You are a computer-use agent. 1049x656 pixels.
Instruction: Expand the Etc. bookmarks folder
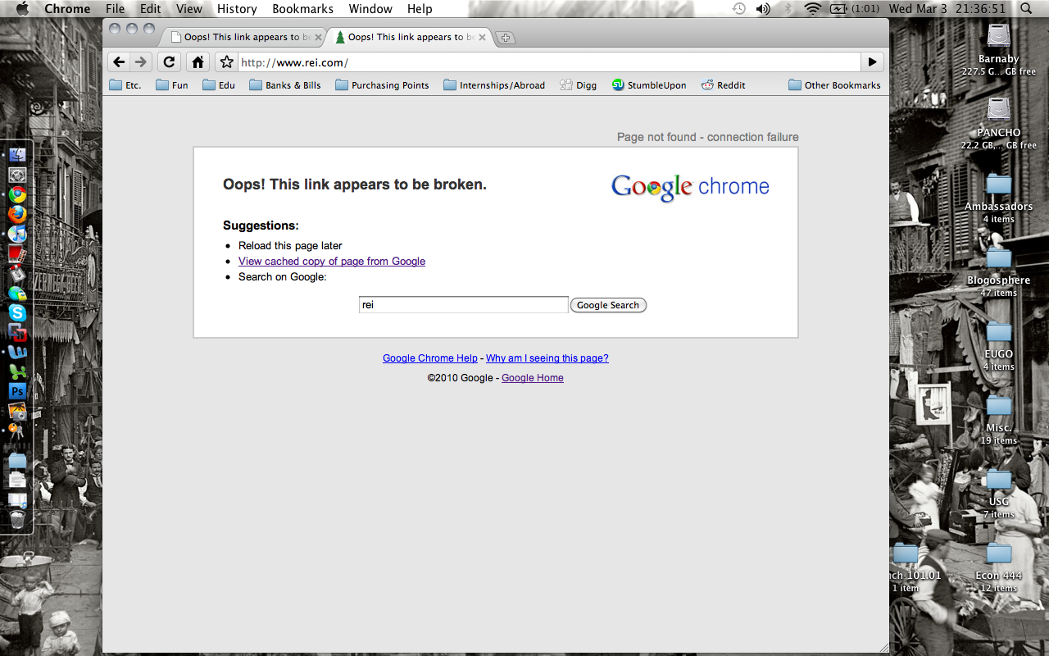(x=125, y=85)
